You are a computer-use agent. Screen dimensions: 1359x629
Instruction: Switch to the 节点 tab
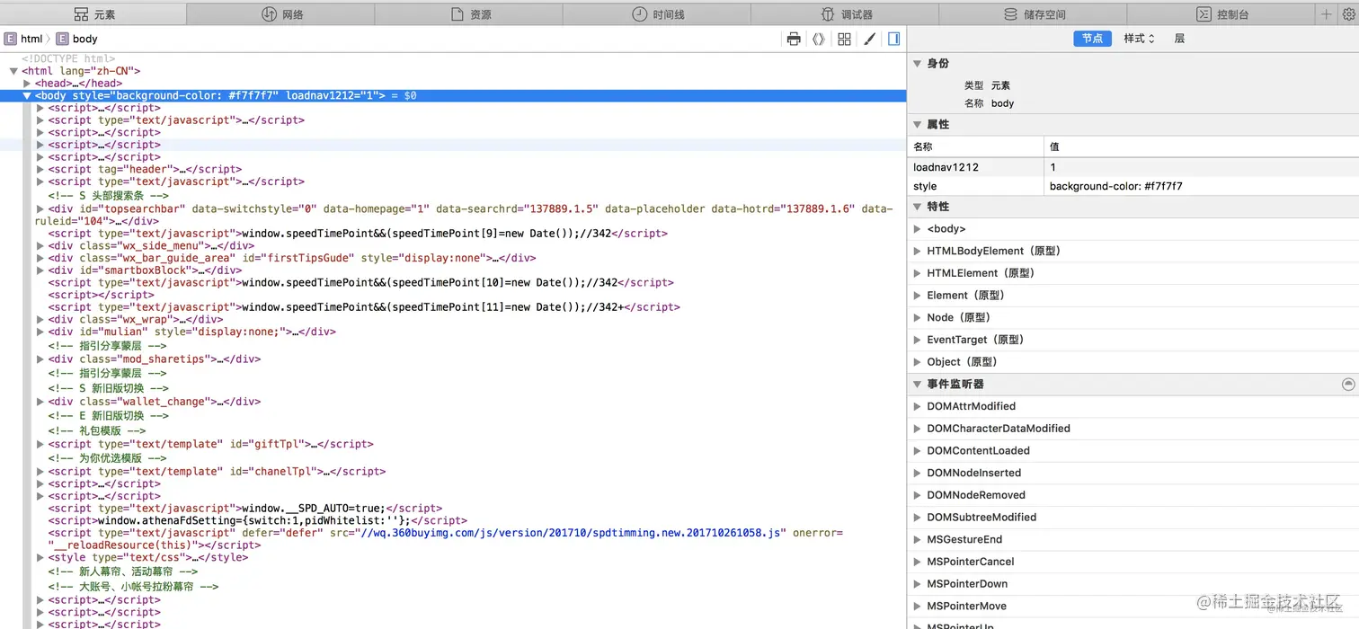[1092, 39]
